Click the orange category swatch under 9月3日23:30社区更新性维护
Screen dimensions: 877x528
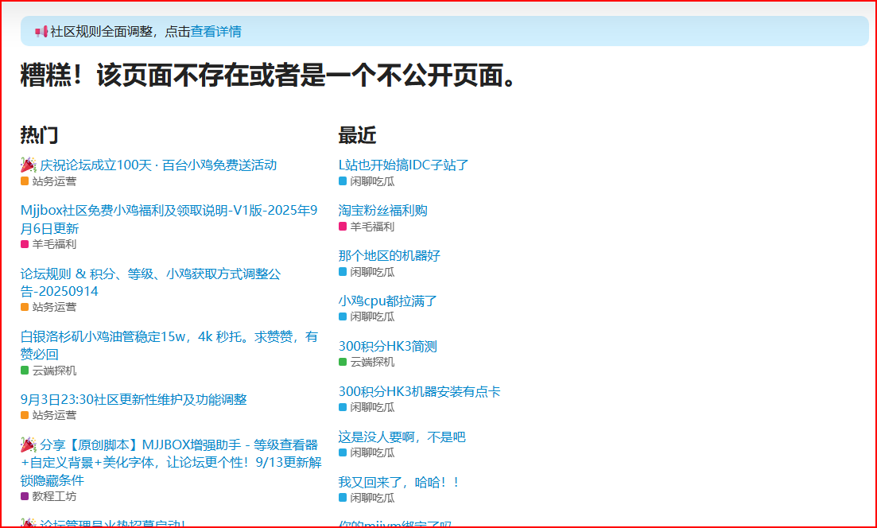(25, 415)
